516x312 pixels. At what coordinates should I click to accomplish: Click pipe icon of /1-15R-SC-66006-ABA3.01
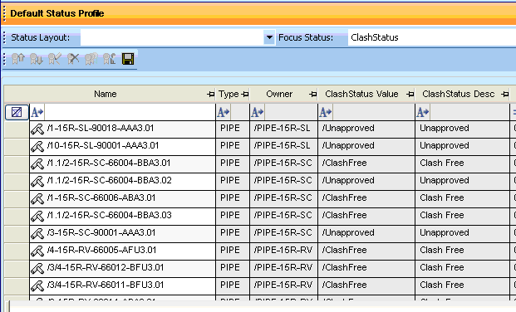click(x=37, y=198)
